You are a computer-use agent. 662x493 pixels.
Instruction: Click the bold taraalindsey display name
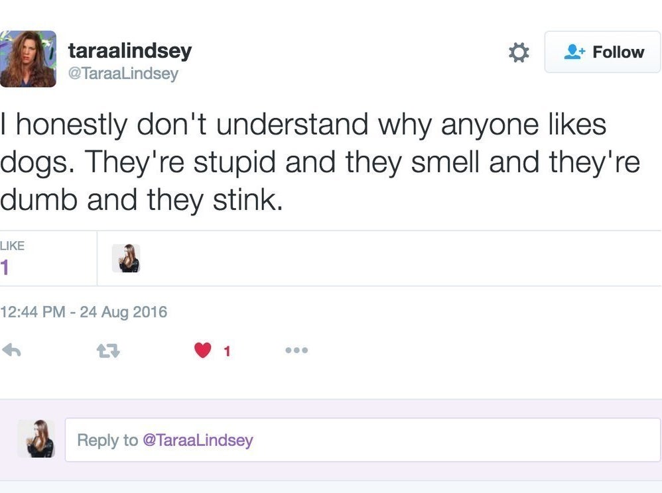pyautogui.click(x=130, y=50)
